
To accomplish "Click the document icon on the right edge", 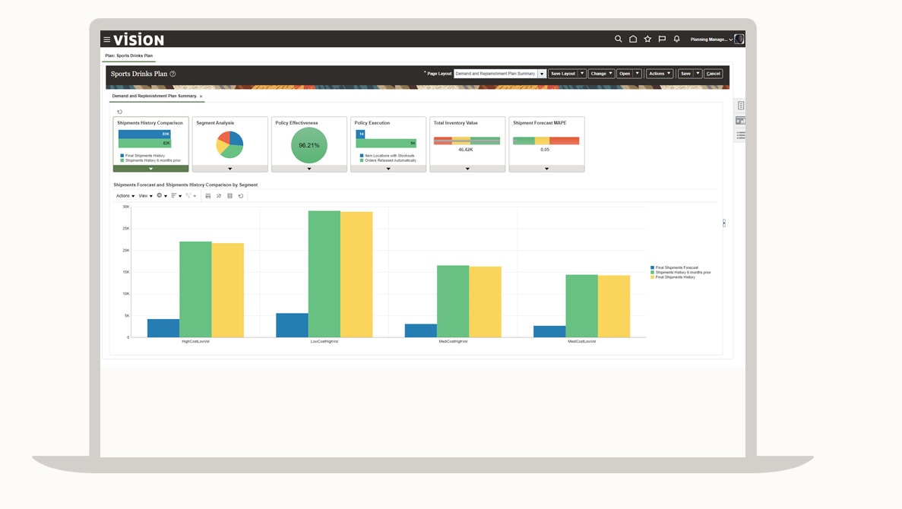I will click(739, 105).
